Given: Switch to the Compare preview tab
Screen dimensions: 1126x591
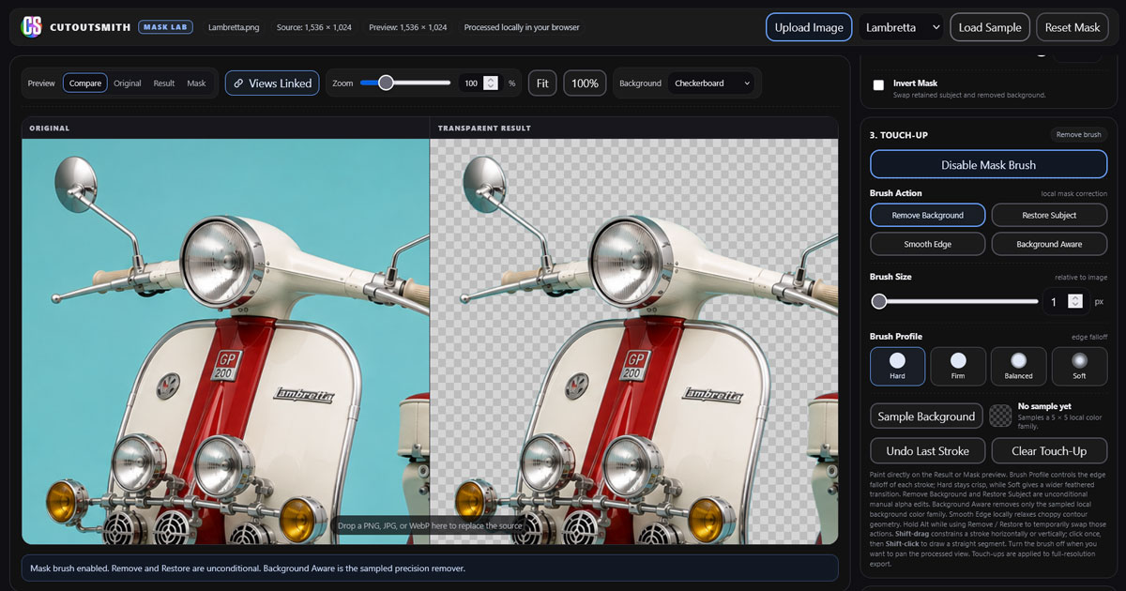Looking at the screenshot, I should (x=85, y=83).
